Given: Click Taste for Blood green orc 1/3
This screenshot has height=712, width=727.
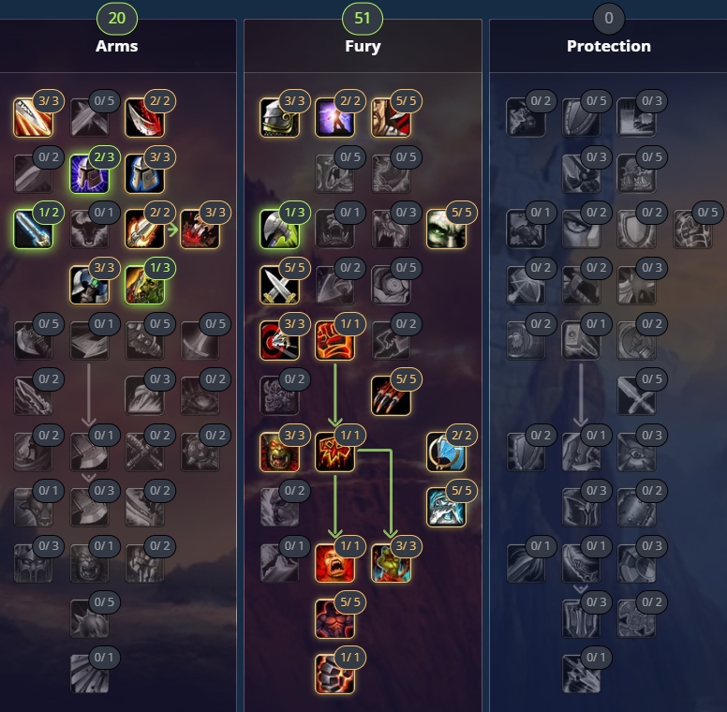Looking at the screenshot, I should tap(144, 285).
